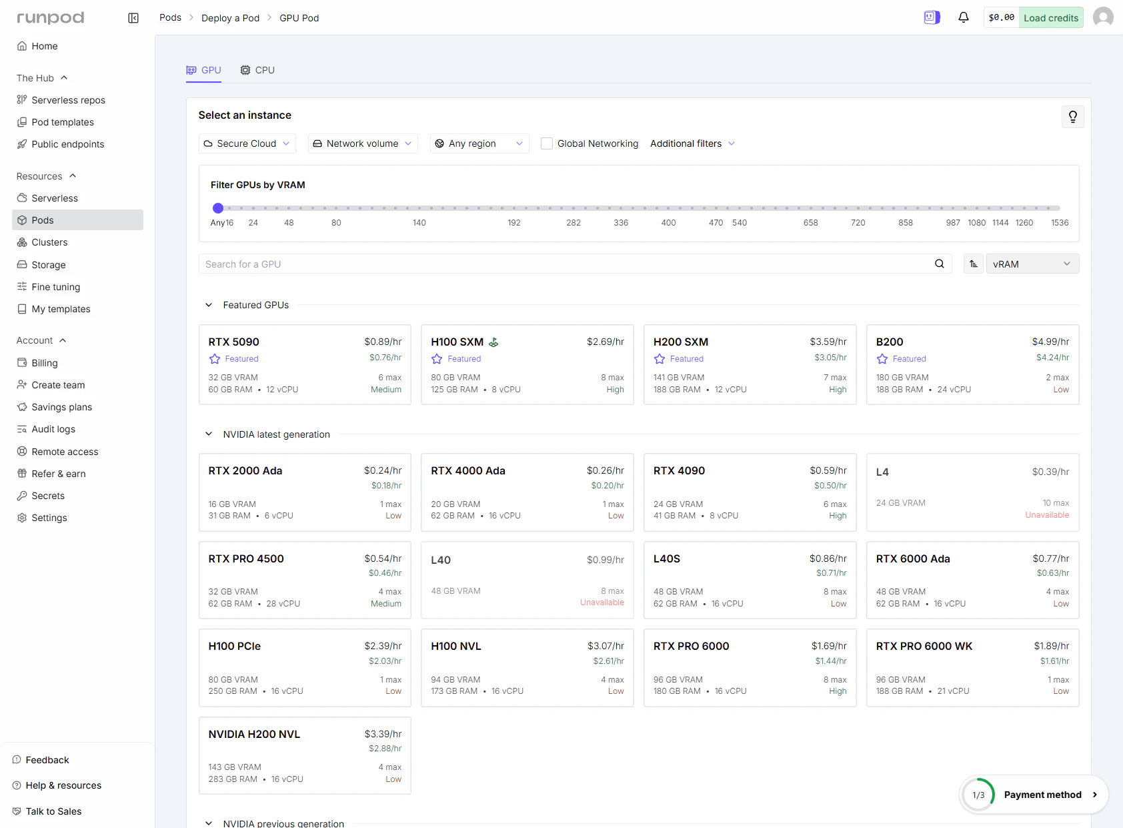Open Help & resources in sidebar
The width and height of the screenshot is (1123, 828).
(x=57, y=785)
